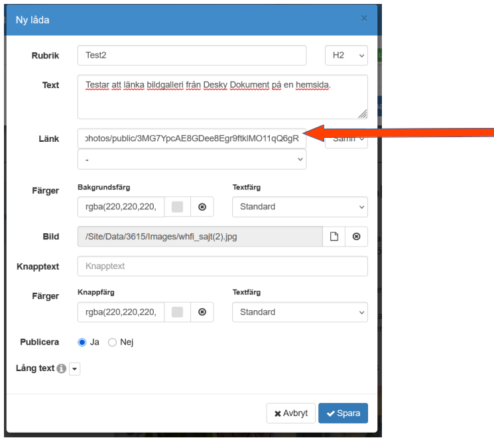The height and width of the screenshot is (442, 494).
Task: Open the dropdown below the Länk field
Action: tap(192, 159)
